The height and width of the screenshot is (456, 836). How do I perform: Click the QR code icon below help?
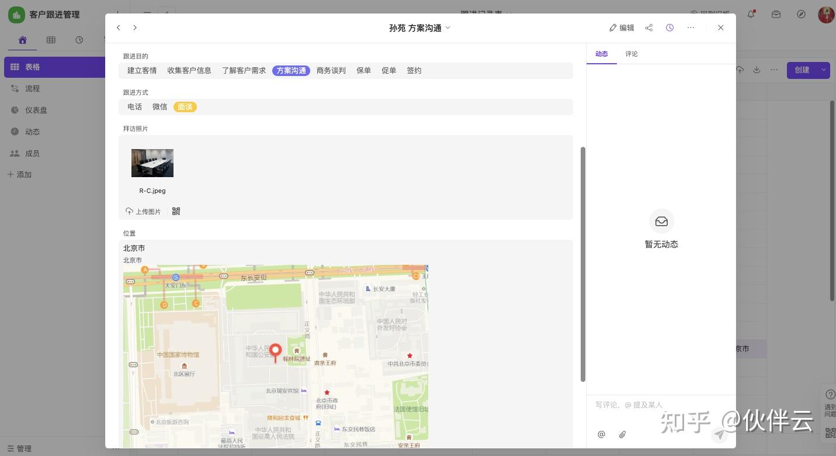(830, 433)
